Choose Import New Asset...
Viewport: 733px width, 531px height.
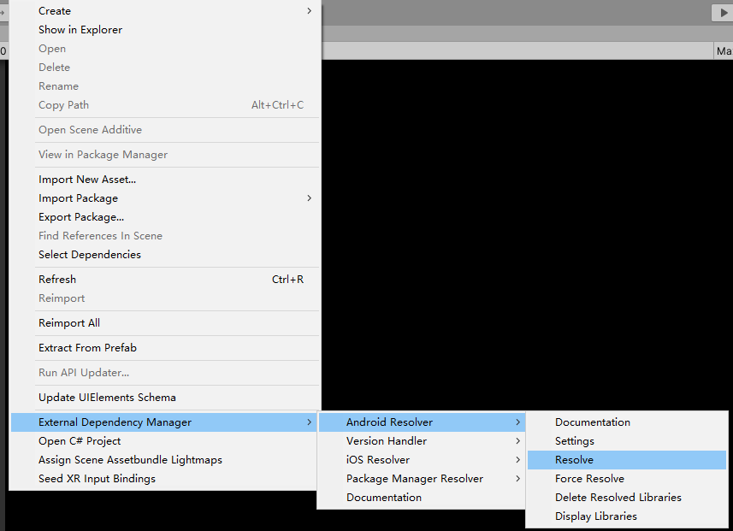[85, 179]
